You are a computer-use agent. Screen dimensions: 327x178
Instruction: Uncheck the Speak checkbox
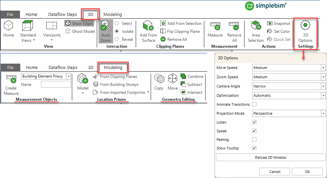[x=254, y=131]
